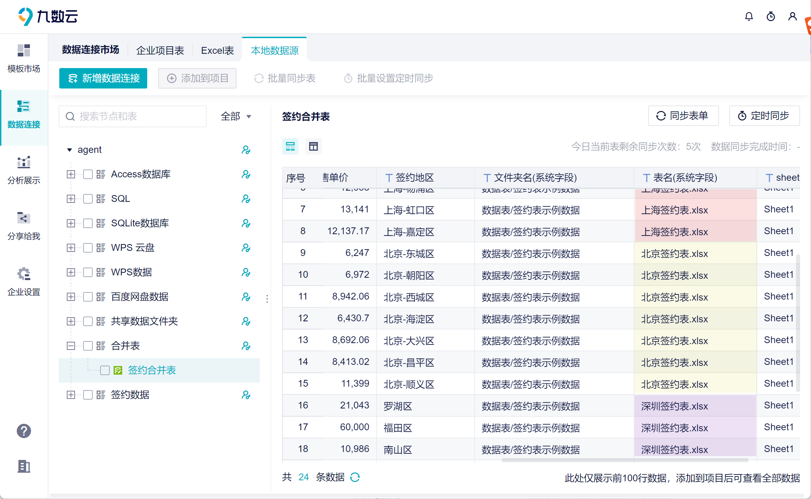Screen dimensions: 811x499
Task: Click the 同步表单 button
Action: (683, 116)
